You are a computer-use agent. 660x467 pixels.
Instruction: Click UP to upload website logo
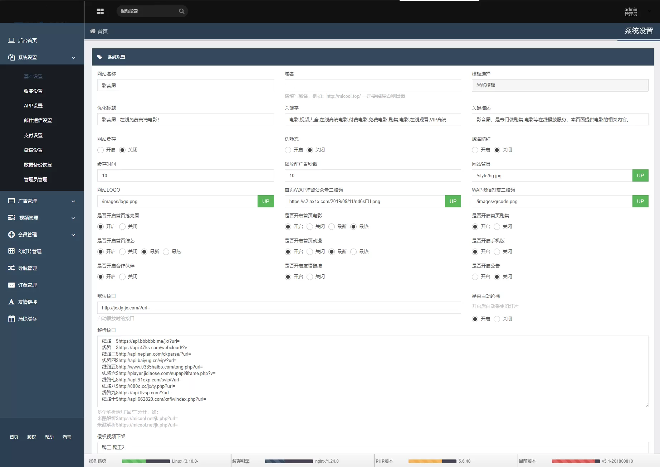click(x=265, y=201)
